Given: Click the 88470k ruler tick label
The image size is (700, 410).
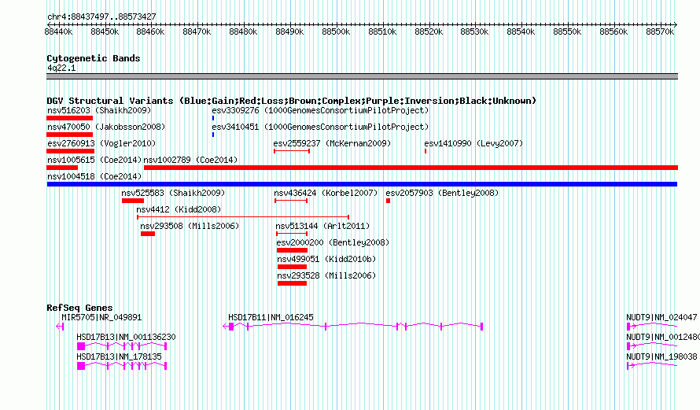Looking at the screenshot, I should [197, 32].
